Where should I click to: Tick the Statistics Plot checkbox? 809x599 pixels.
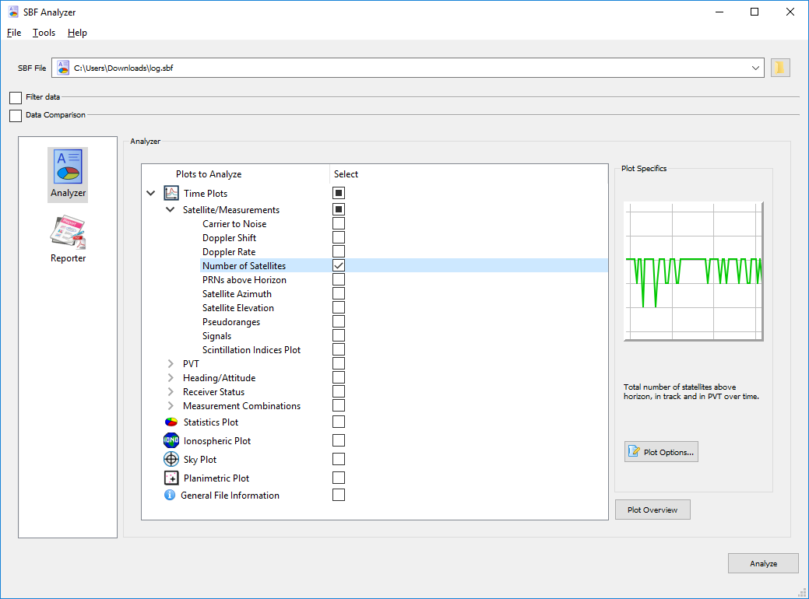point(339,422)
